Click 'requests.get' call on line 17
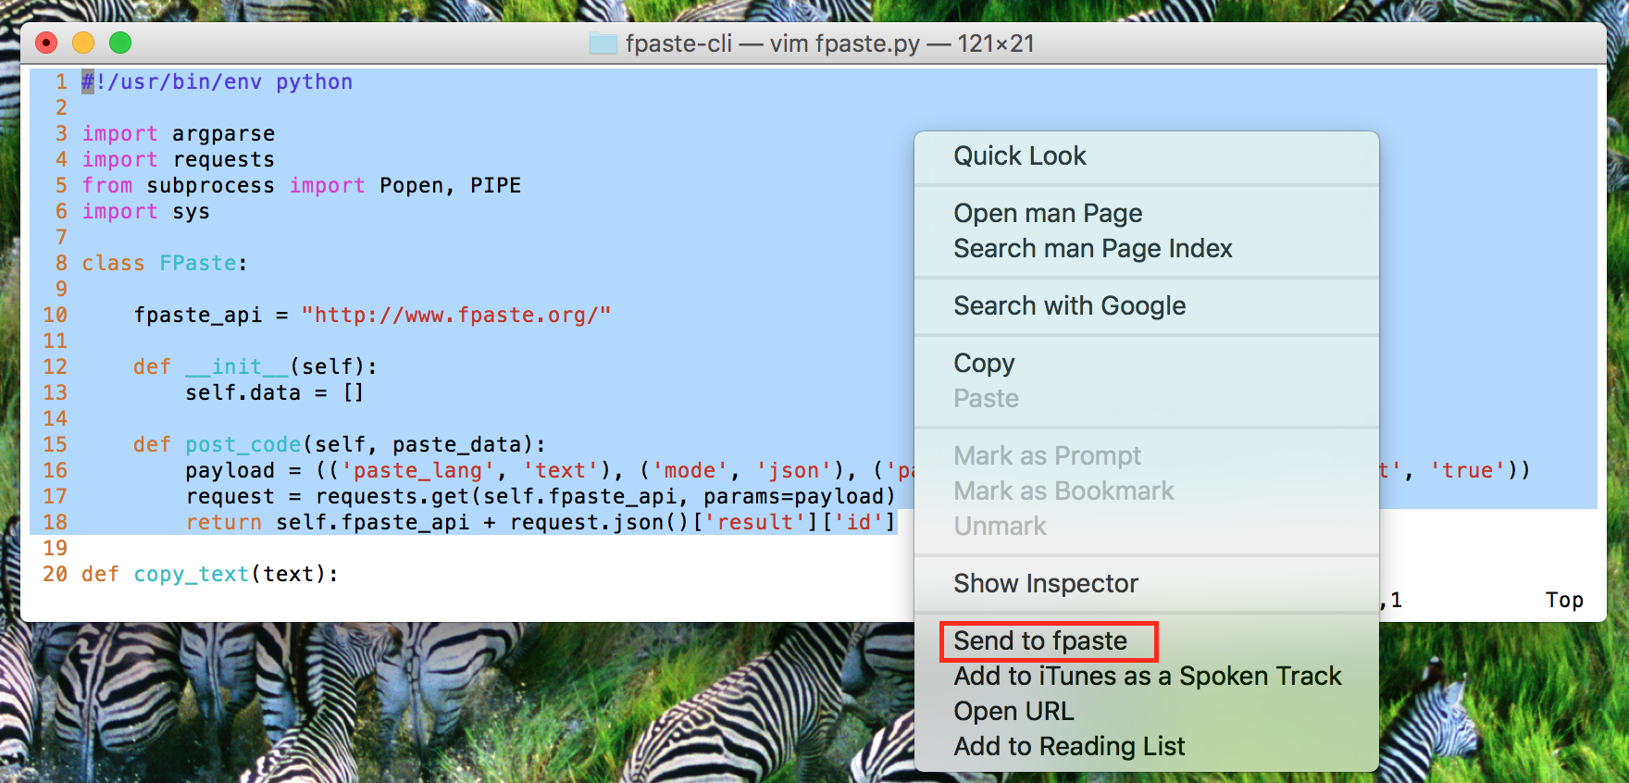This screenshot has height=783, width=1629. [392, 497]
